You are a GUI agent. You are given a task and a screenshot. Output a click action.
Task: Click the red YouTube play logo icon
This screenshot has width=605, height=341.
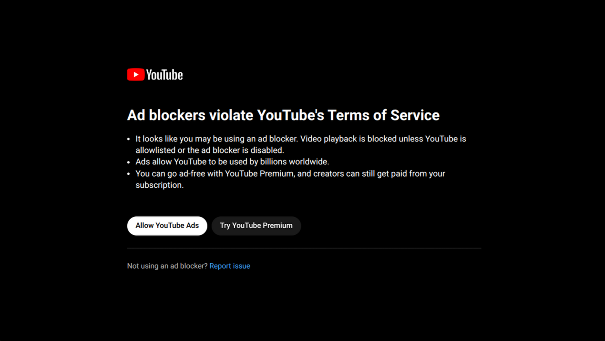pyautogui.click(x=136, y=75)
